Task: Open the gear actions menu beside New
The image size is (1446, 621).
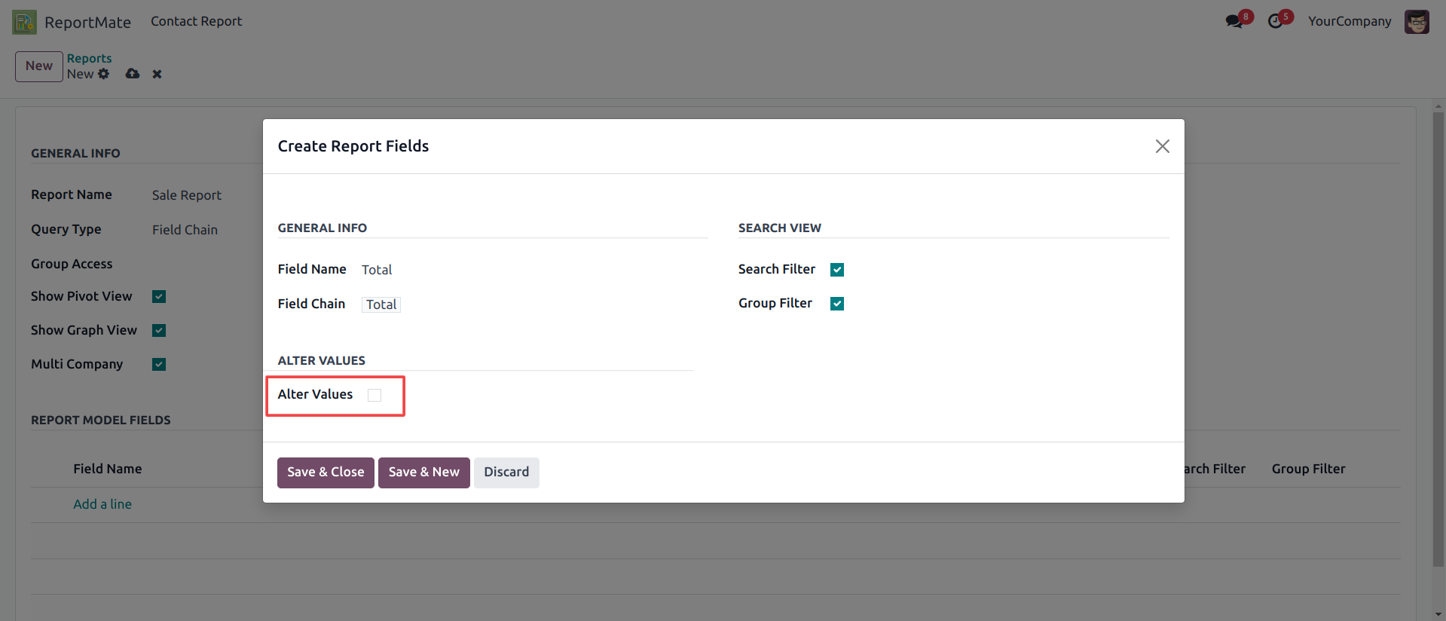Action: (104, 74)
